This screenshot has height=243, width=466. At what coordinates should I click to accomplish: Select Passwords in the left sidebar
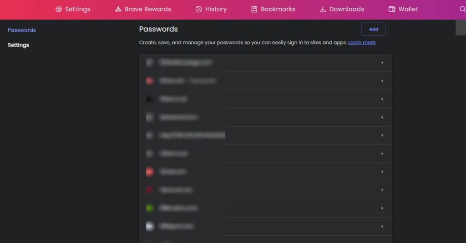pos(22,30)
